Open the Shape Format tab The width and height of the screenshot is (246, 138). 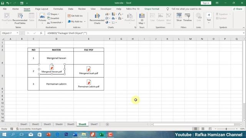pyautogui.click(x=152, y=9)
